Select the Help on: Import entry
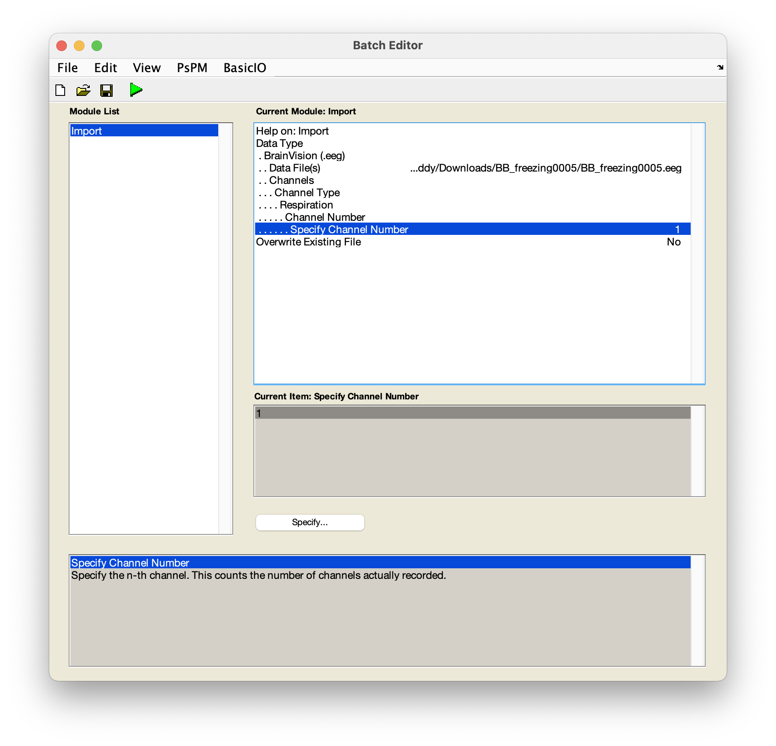This screenshot has height=746, width=776. point(293,131)
